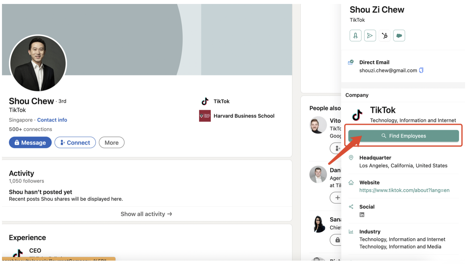
Task: Send a message with the Message button
Action: [x=30, y=142]
